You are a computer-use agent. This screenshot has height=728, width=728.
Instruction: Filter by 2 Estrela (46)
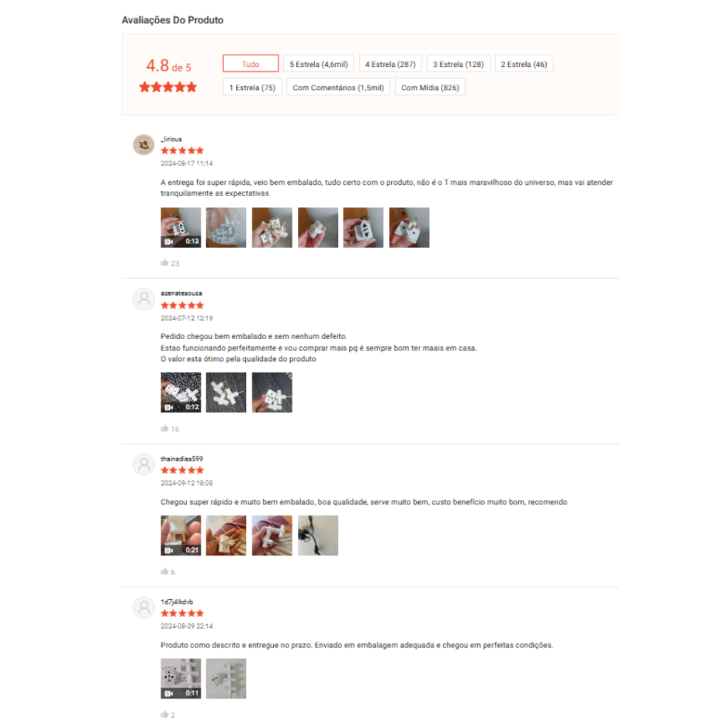tap(524, 63)
